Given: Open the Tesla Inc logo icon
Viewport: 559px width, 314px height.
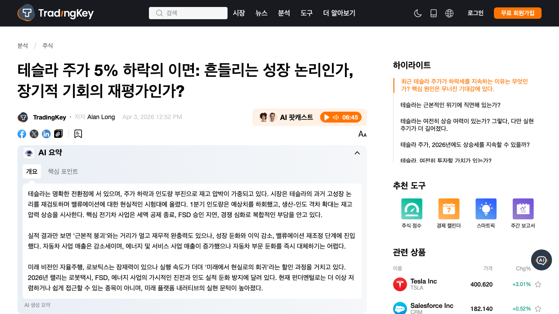Looking at the screenshot, I should [x=400, y=284].
